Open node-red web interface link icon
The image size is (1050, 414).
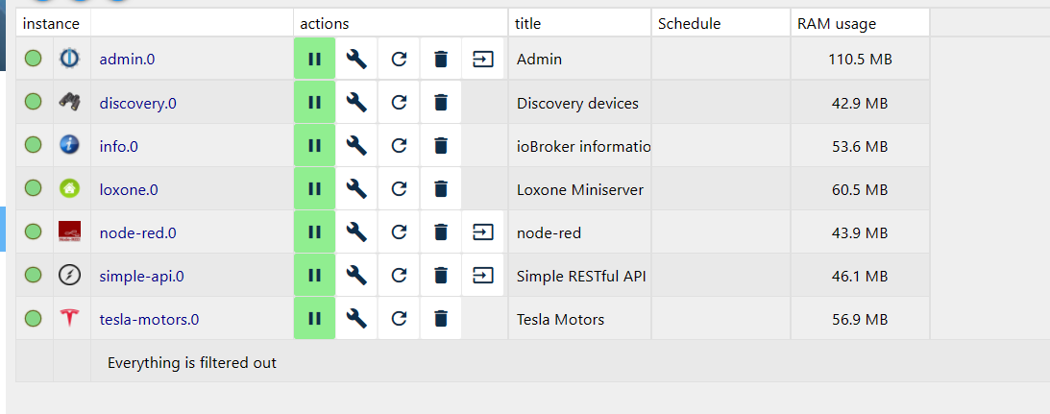[483, 232]
